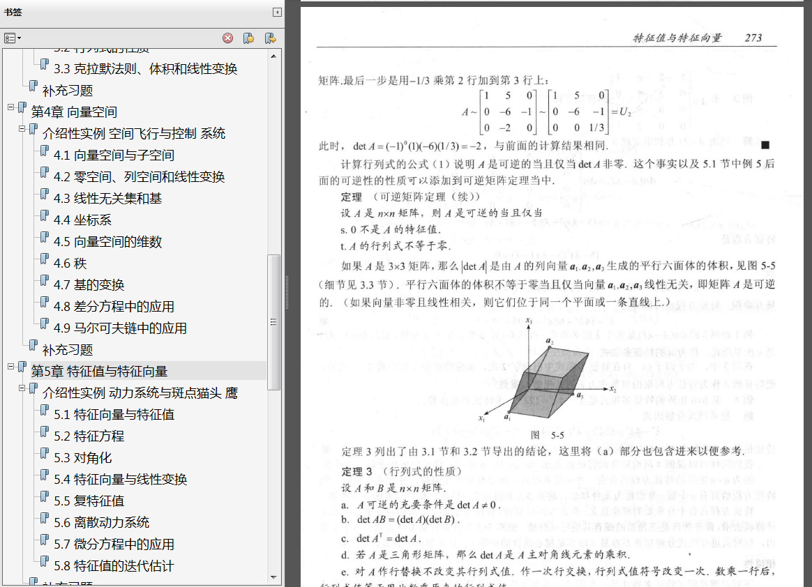Open bookmark 4.5 向量空间的维数

tap(107, 242)
